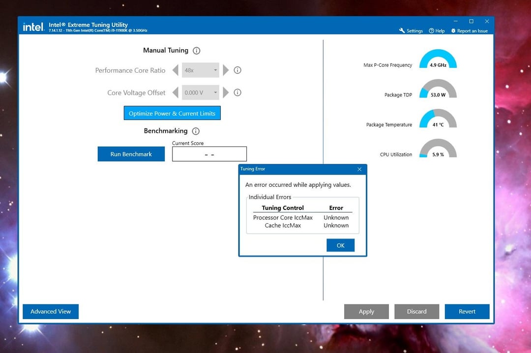Click the Intel logo
The width and height of the screenshot is (531, 353).
point(33,27)
